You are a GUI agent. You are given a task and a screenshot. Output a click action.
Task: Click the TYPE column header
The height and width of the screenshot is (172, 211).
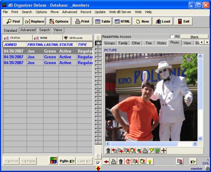pos(84,45)
